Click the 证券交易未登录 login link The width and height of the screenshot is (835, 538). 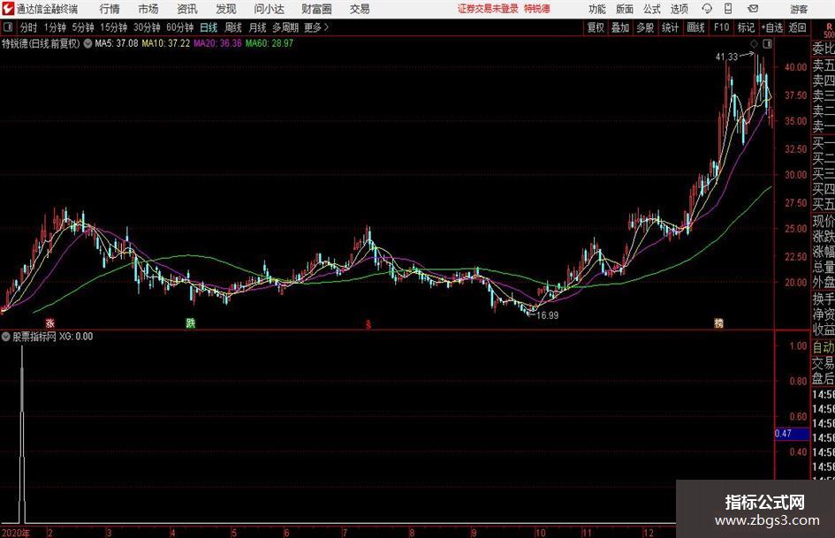[488, 9]
